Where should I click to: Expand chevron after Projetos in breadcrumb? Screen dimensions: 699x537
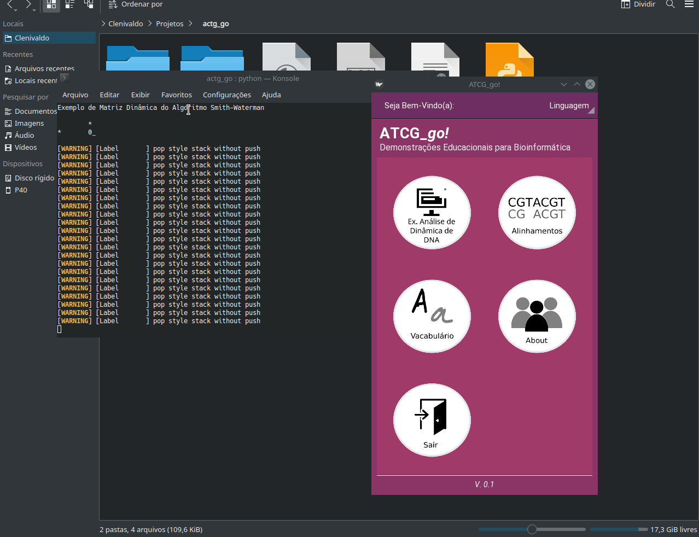pyautogui.click(x=190, y=24)
